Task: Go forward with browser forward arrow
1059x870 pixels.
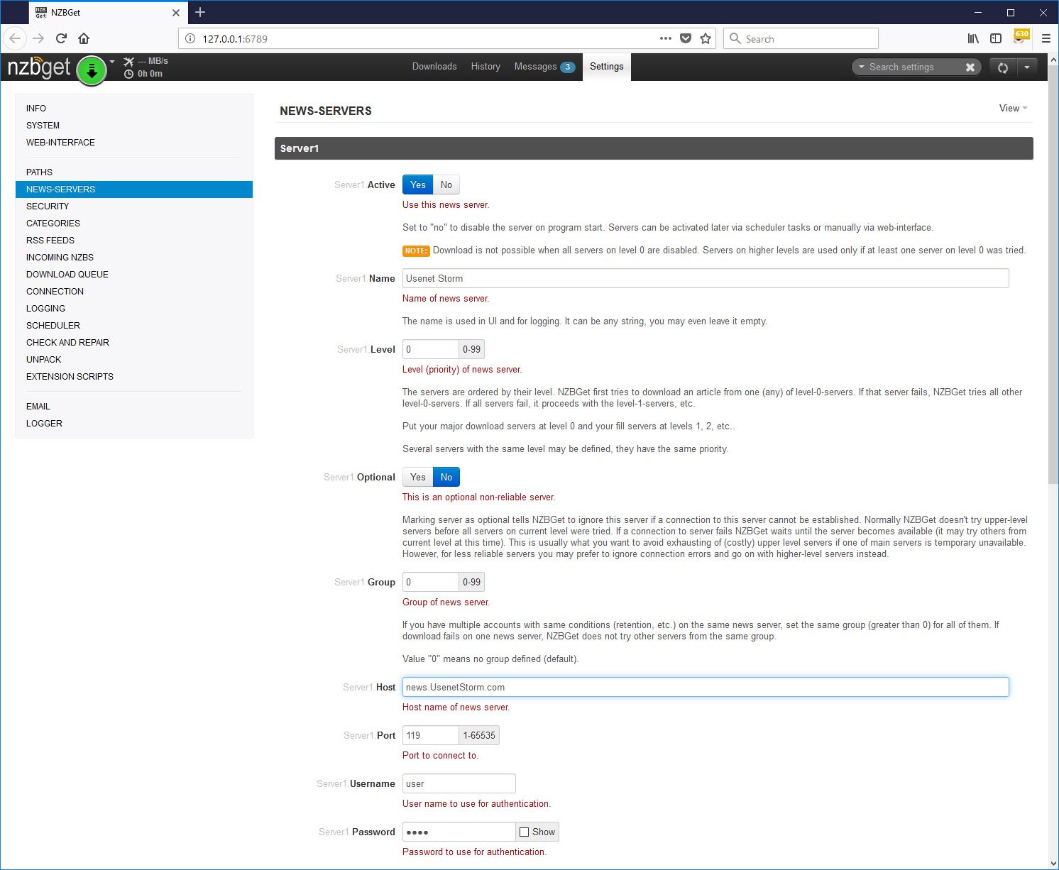Action: (x=38, y=38)
